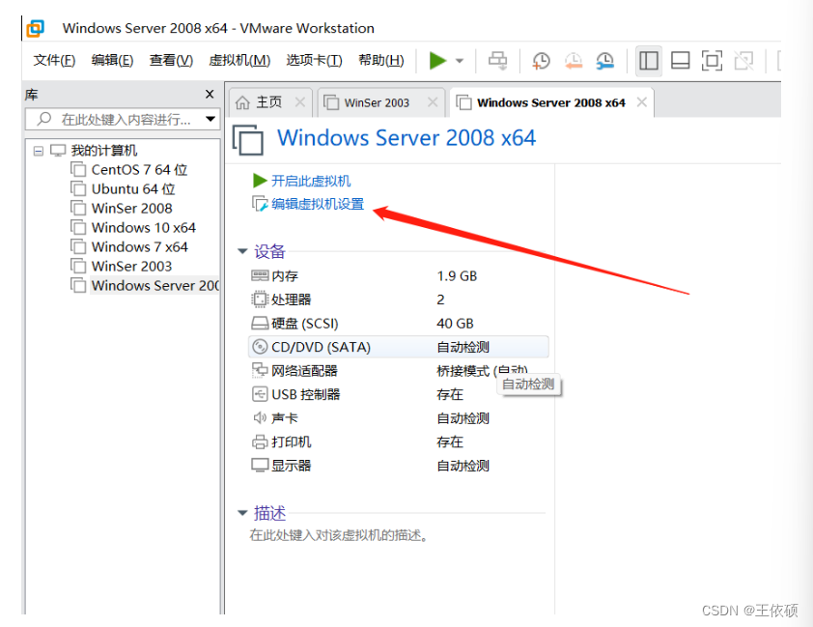
Task: Open the 编辑(E) menu
Action: (x=112, y=61)
